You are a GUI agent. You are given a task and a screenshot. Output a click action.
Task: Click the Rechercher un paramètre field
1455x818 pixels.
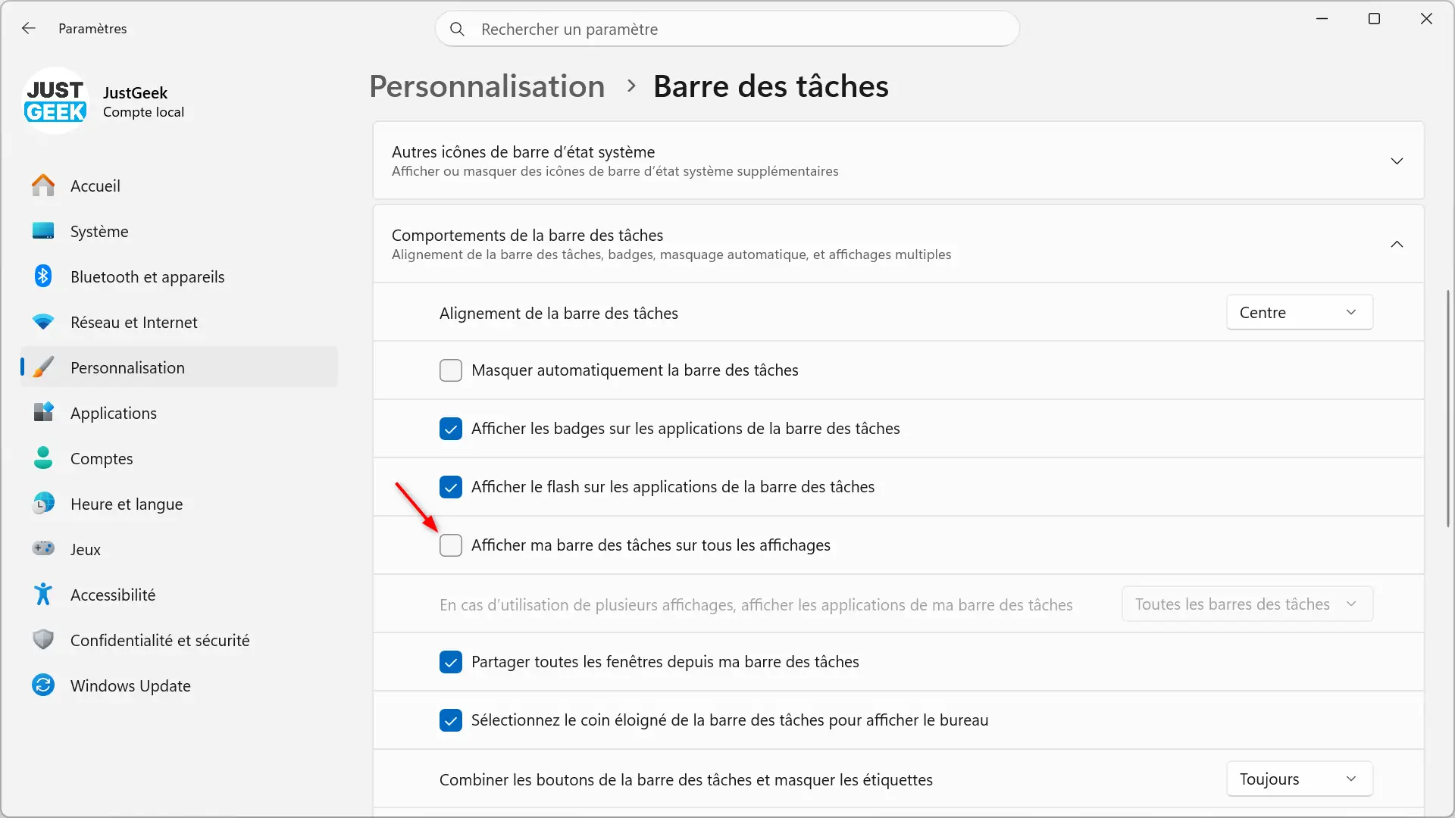coord(727,29)
